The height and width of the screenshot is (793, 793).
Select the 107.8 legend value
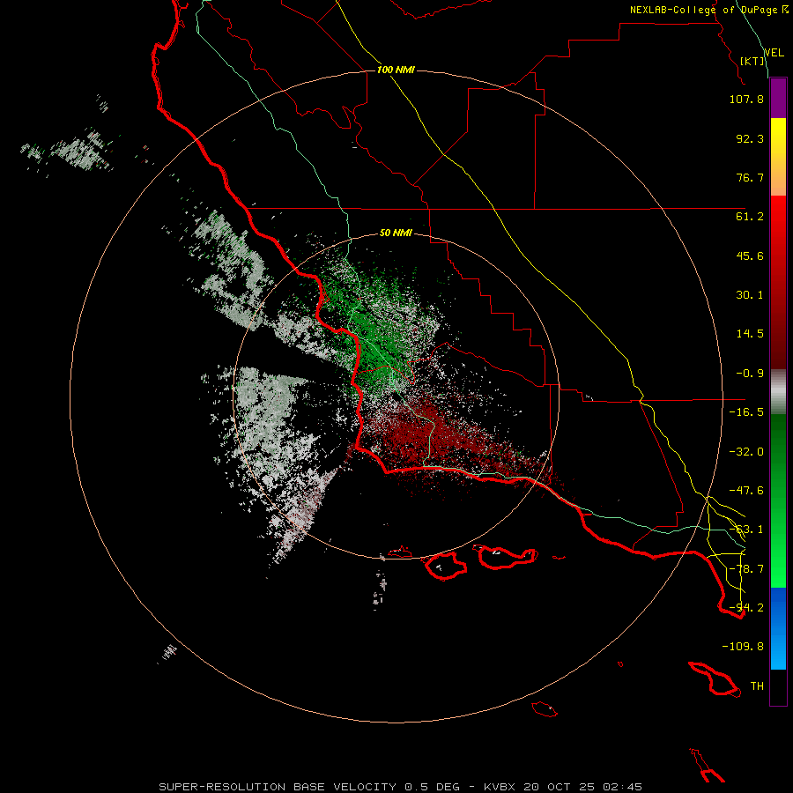click(x=746, y=99)
